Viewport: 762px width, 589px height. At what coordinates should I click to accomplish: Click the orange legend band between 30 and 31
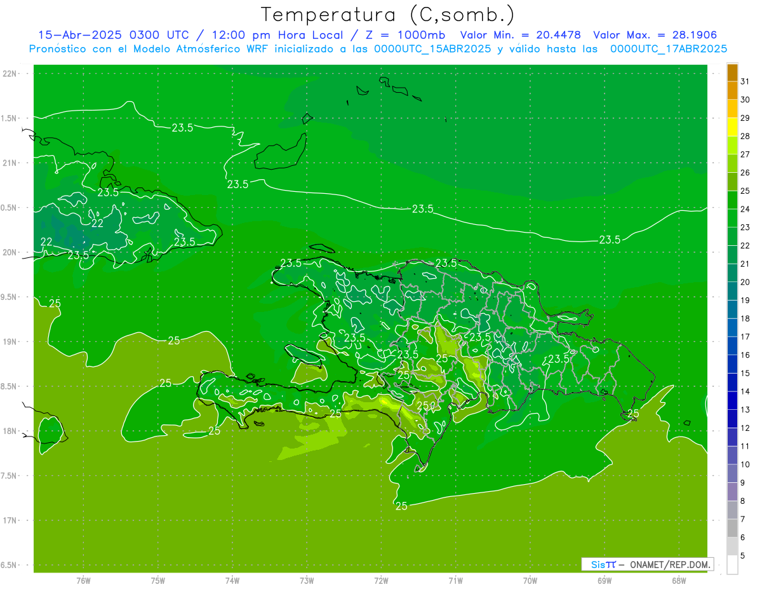[733, 91]
